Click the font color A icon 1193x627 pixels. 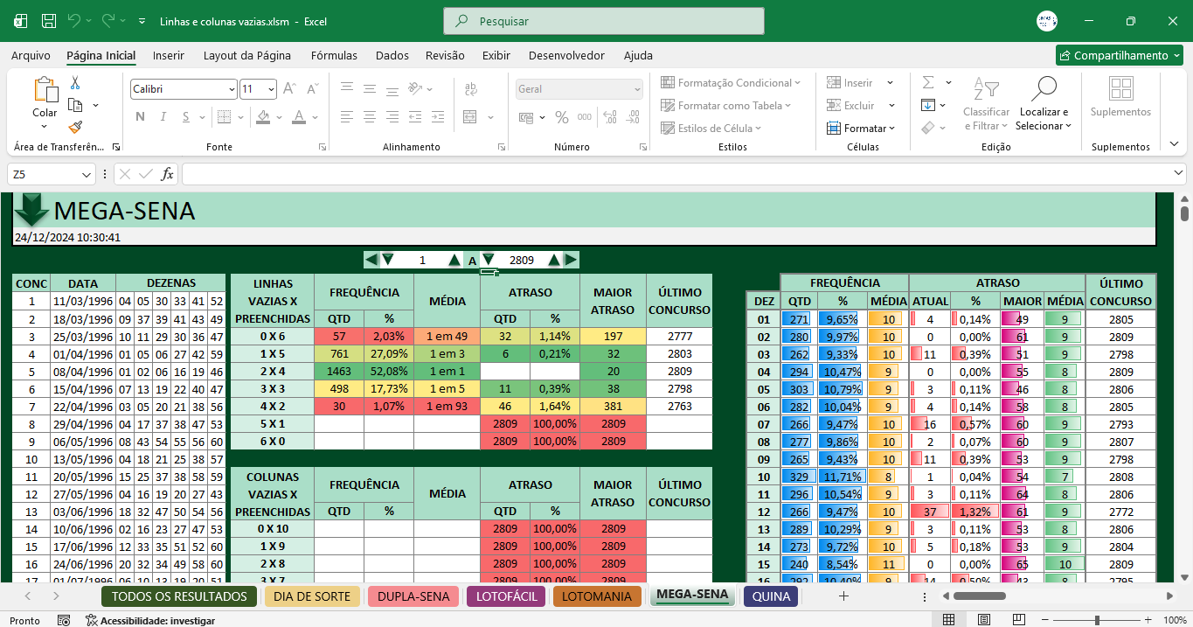pyautogui.click(x=299, y=117)
